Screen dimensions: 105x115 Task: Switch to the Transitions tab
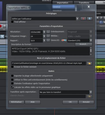(x=84, y=3)
